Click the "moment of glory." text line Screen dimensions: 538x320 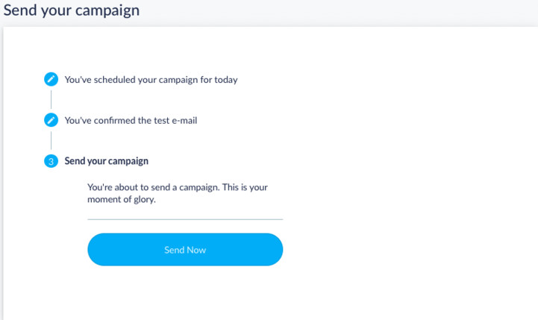[x=122, y=199]
